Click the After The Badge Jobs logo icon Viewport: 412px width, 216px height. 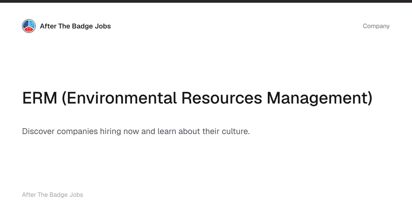click(29, 26)
